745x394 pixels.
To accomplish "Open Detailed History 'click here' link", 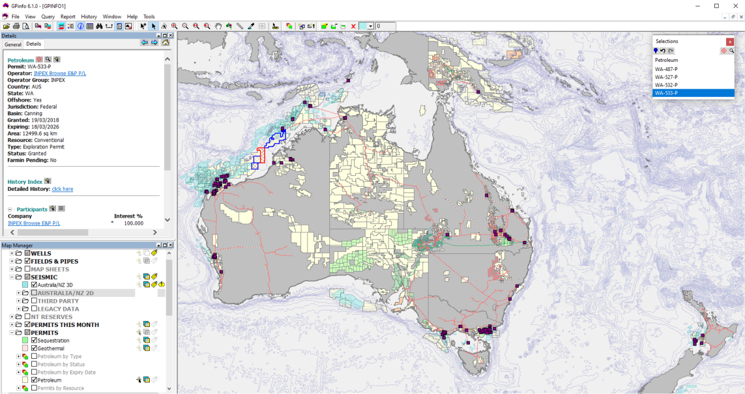I will tap(63, 189).
